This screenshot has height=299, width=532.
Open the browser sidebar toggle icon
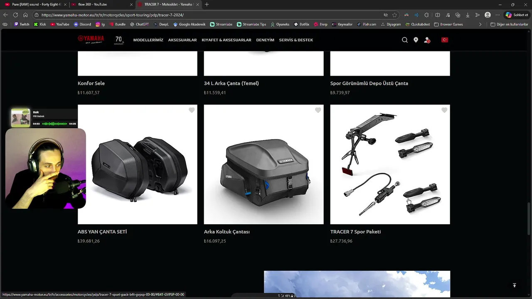click(x=5, y=25)
